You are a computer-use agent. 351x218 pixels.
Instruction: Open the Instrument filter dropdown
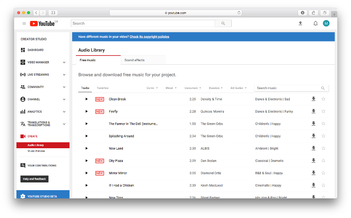[x=193, y=88]
